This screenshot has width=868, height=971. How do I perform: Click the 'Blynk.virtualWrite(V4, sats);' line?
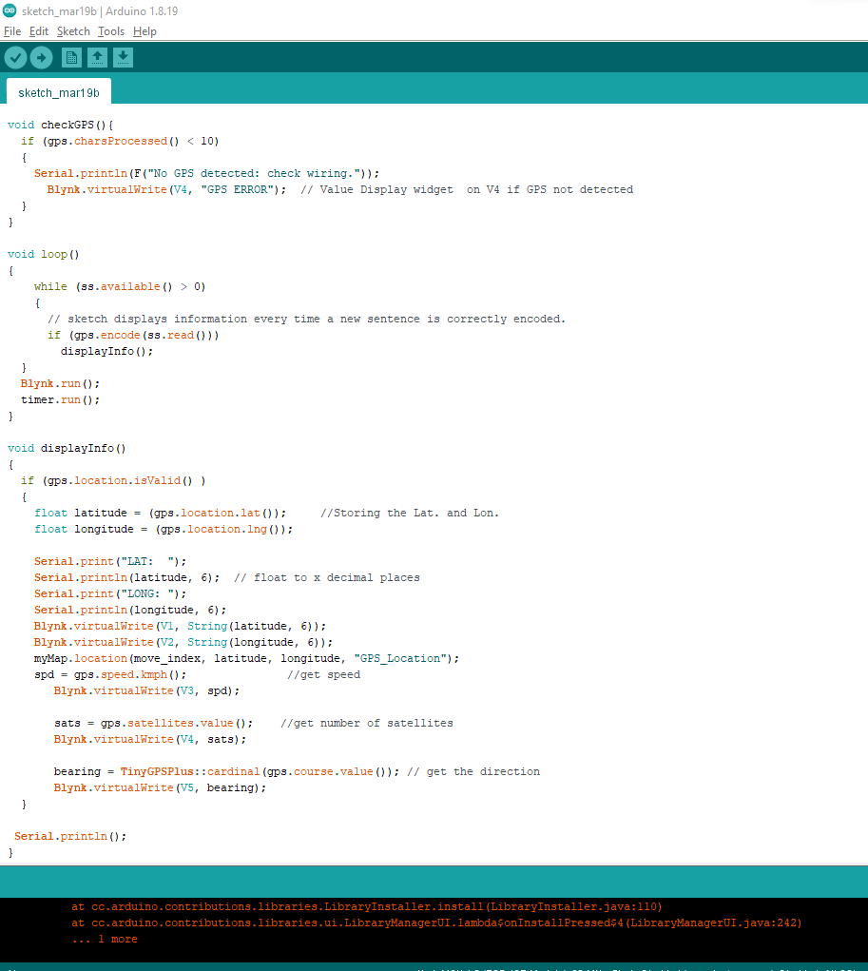coord(150,739)
